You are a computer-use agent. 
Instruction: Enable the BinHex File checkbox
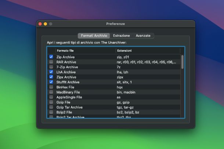51,87
